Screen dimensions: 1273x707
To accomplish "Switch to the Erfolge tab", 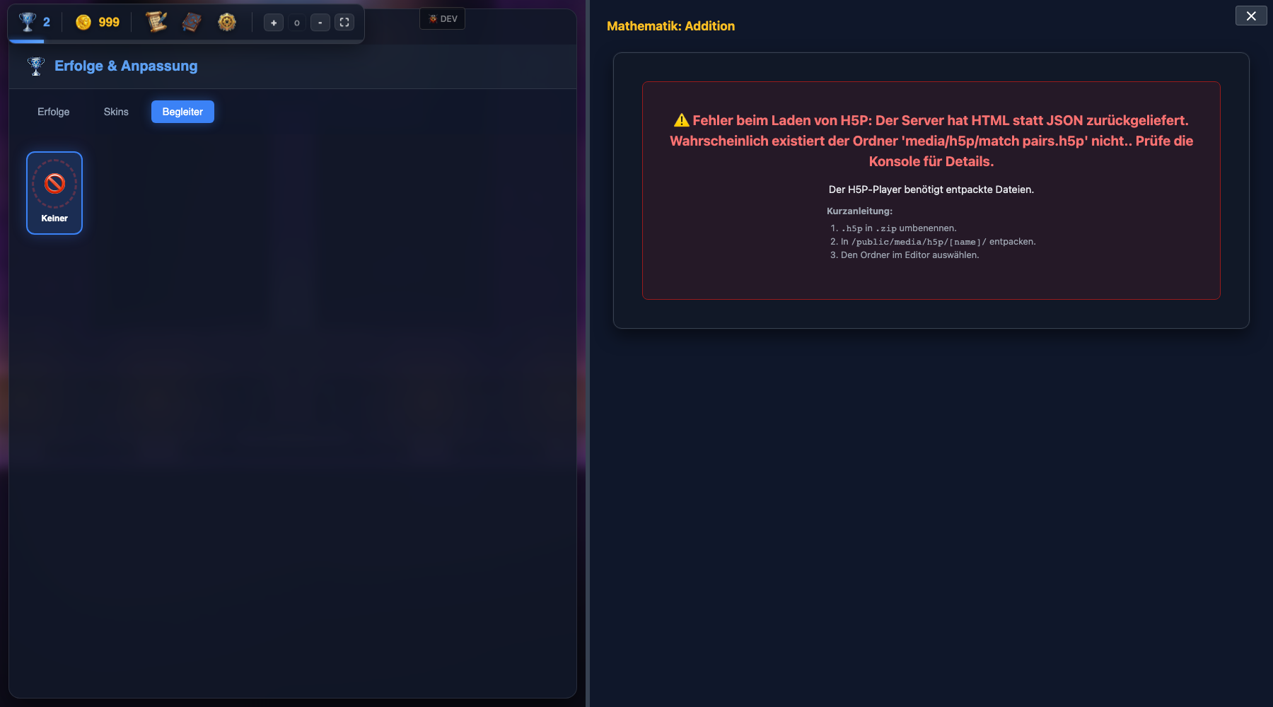I will (54, 112).
